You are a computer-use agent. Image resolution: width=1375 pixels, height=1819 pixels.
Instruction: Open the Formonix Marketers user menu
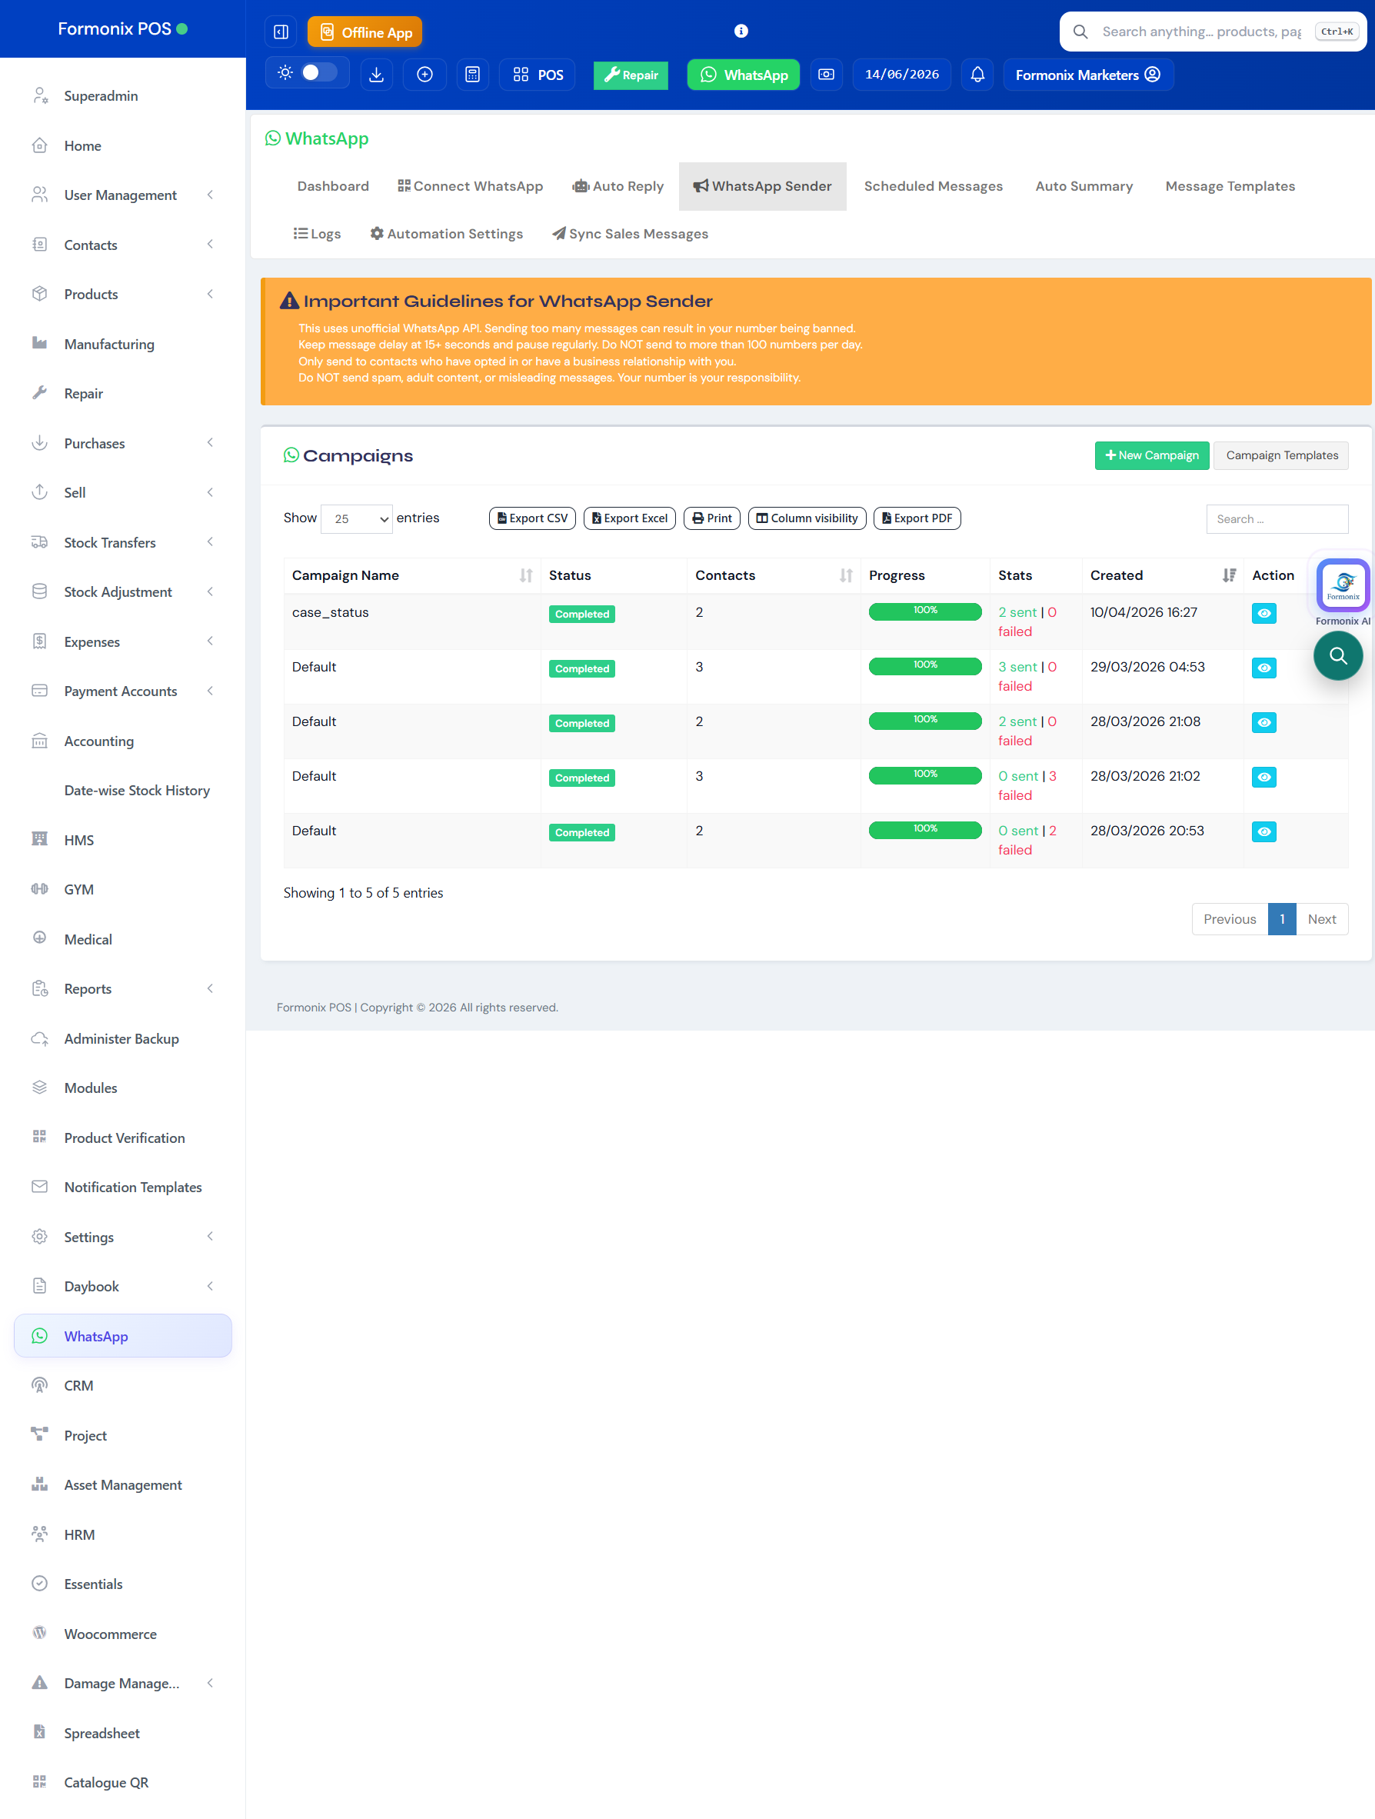pyautogui.click(x=1087, y=75)
